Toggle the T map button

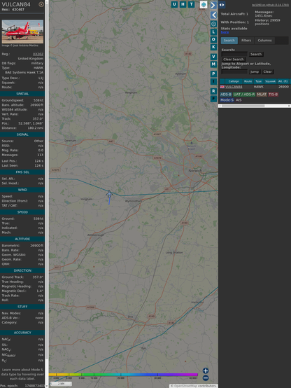tap(191, 4)
